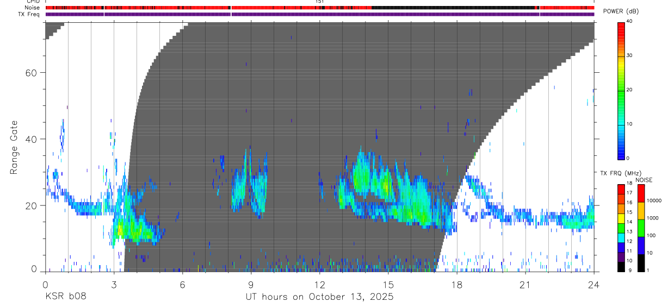Click x-axis tick label '24'
The width and height of the screenshot is (668, 308).
coord(594,285)
